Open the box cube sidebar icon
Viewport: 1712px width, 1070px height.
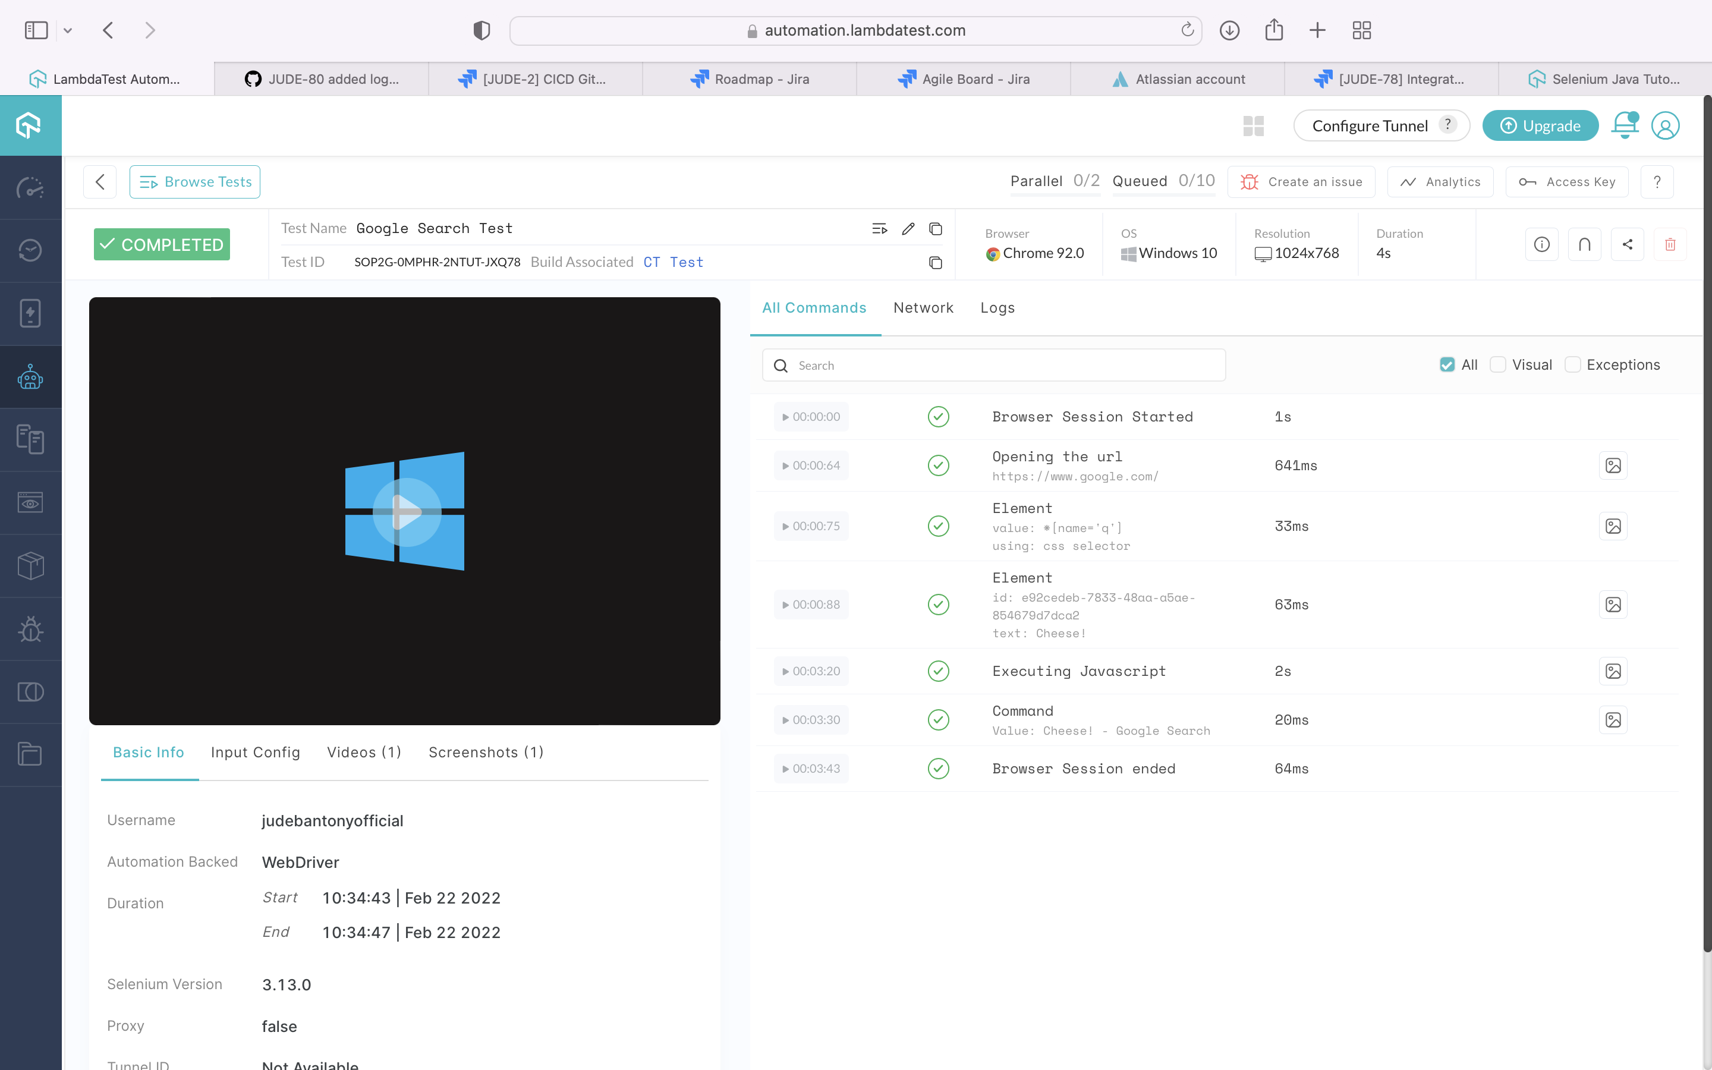30,565
